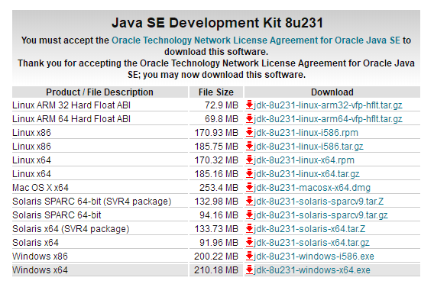434x284 pixels.
Task: Click the 94.16 MB file size cell
Action: (216, 215)
